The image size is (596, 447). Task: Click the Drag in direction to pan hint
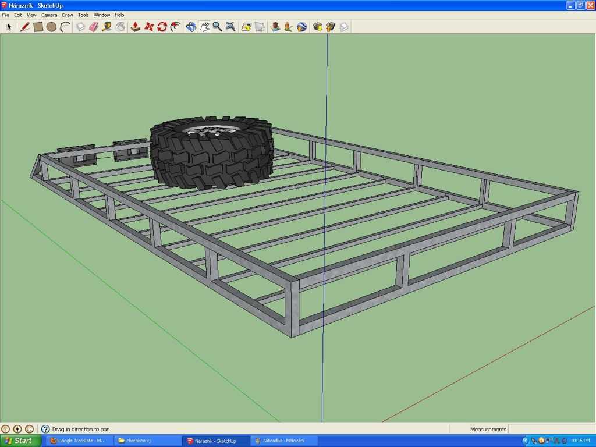click(81, 429)
